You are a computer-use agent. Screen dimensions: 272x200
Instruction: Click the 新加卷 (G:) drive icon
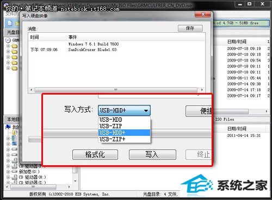[15, 171]
